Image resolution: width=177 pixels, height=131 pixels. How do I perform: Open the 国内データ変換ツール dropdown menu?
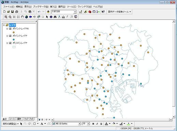(x=119, y=12)
